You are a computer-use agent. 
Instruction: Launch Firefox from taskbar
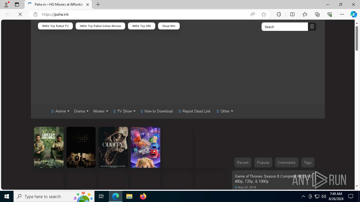(143, 196)
